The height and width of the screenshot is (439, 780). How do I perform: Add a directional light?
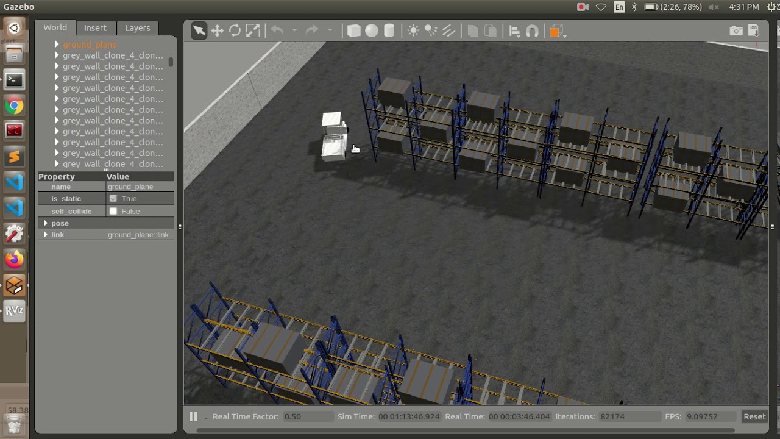tap(448, 30)
